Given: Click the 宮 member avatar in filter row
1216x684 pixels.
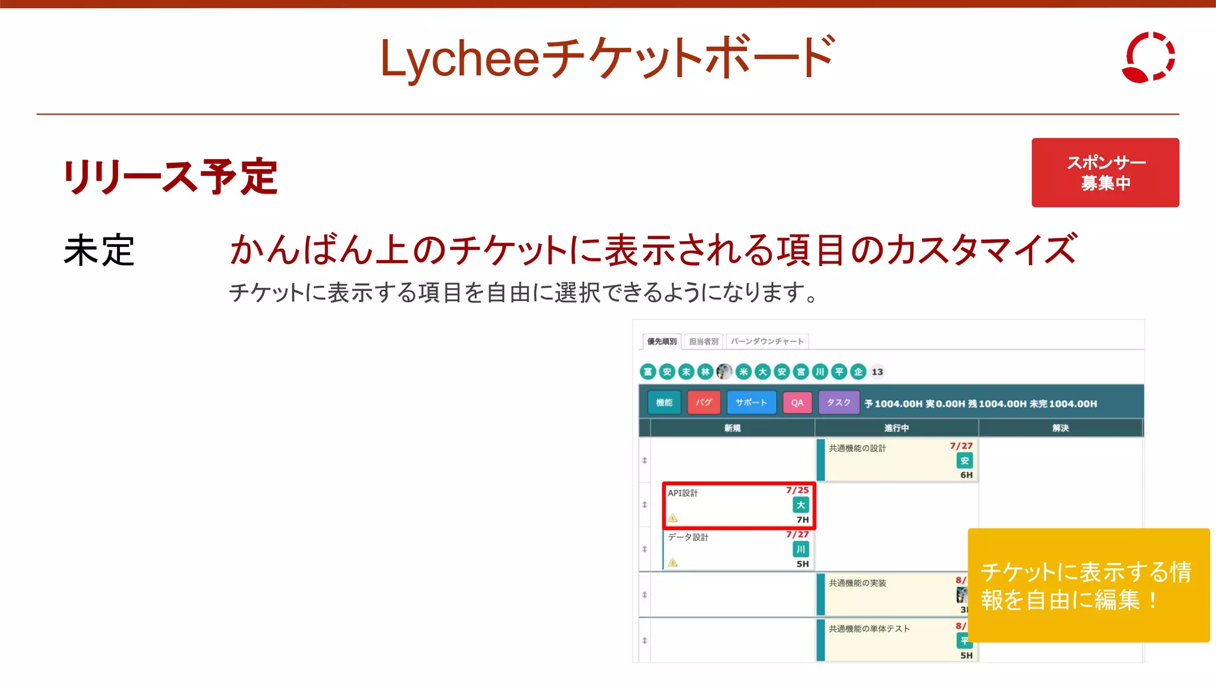Looking at the screenshot, I should [801, 372].
